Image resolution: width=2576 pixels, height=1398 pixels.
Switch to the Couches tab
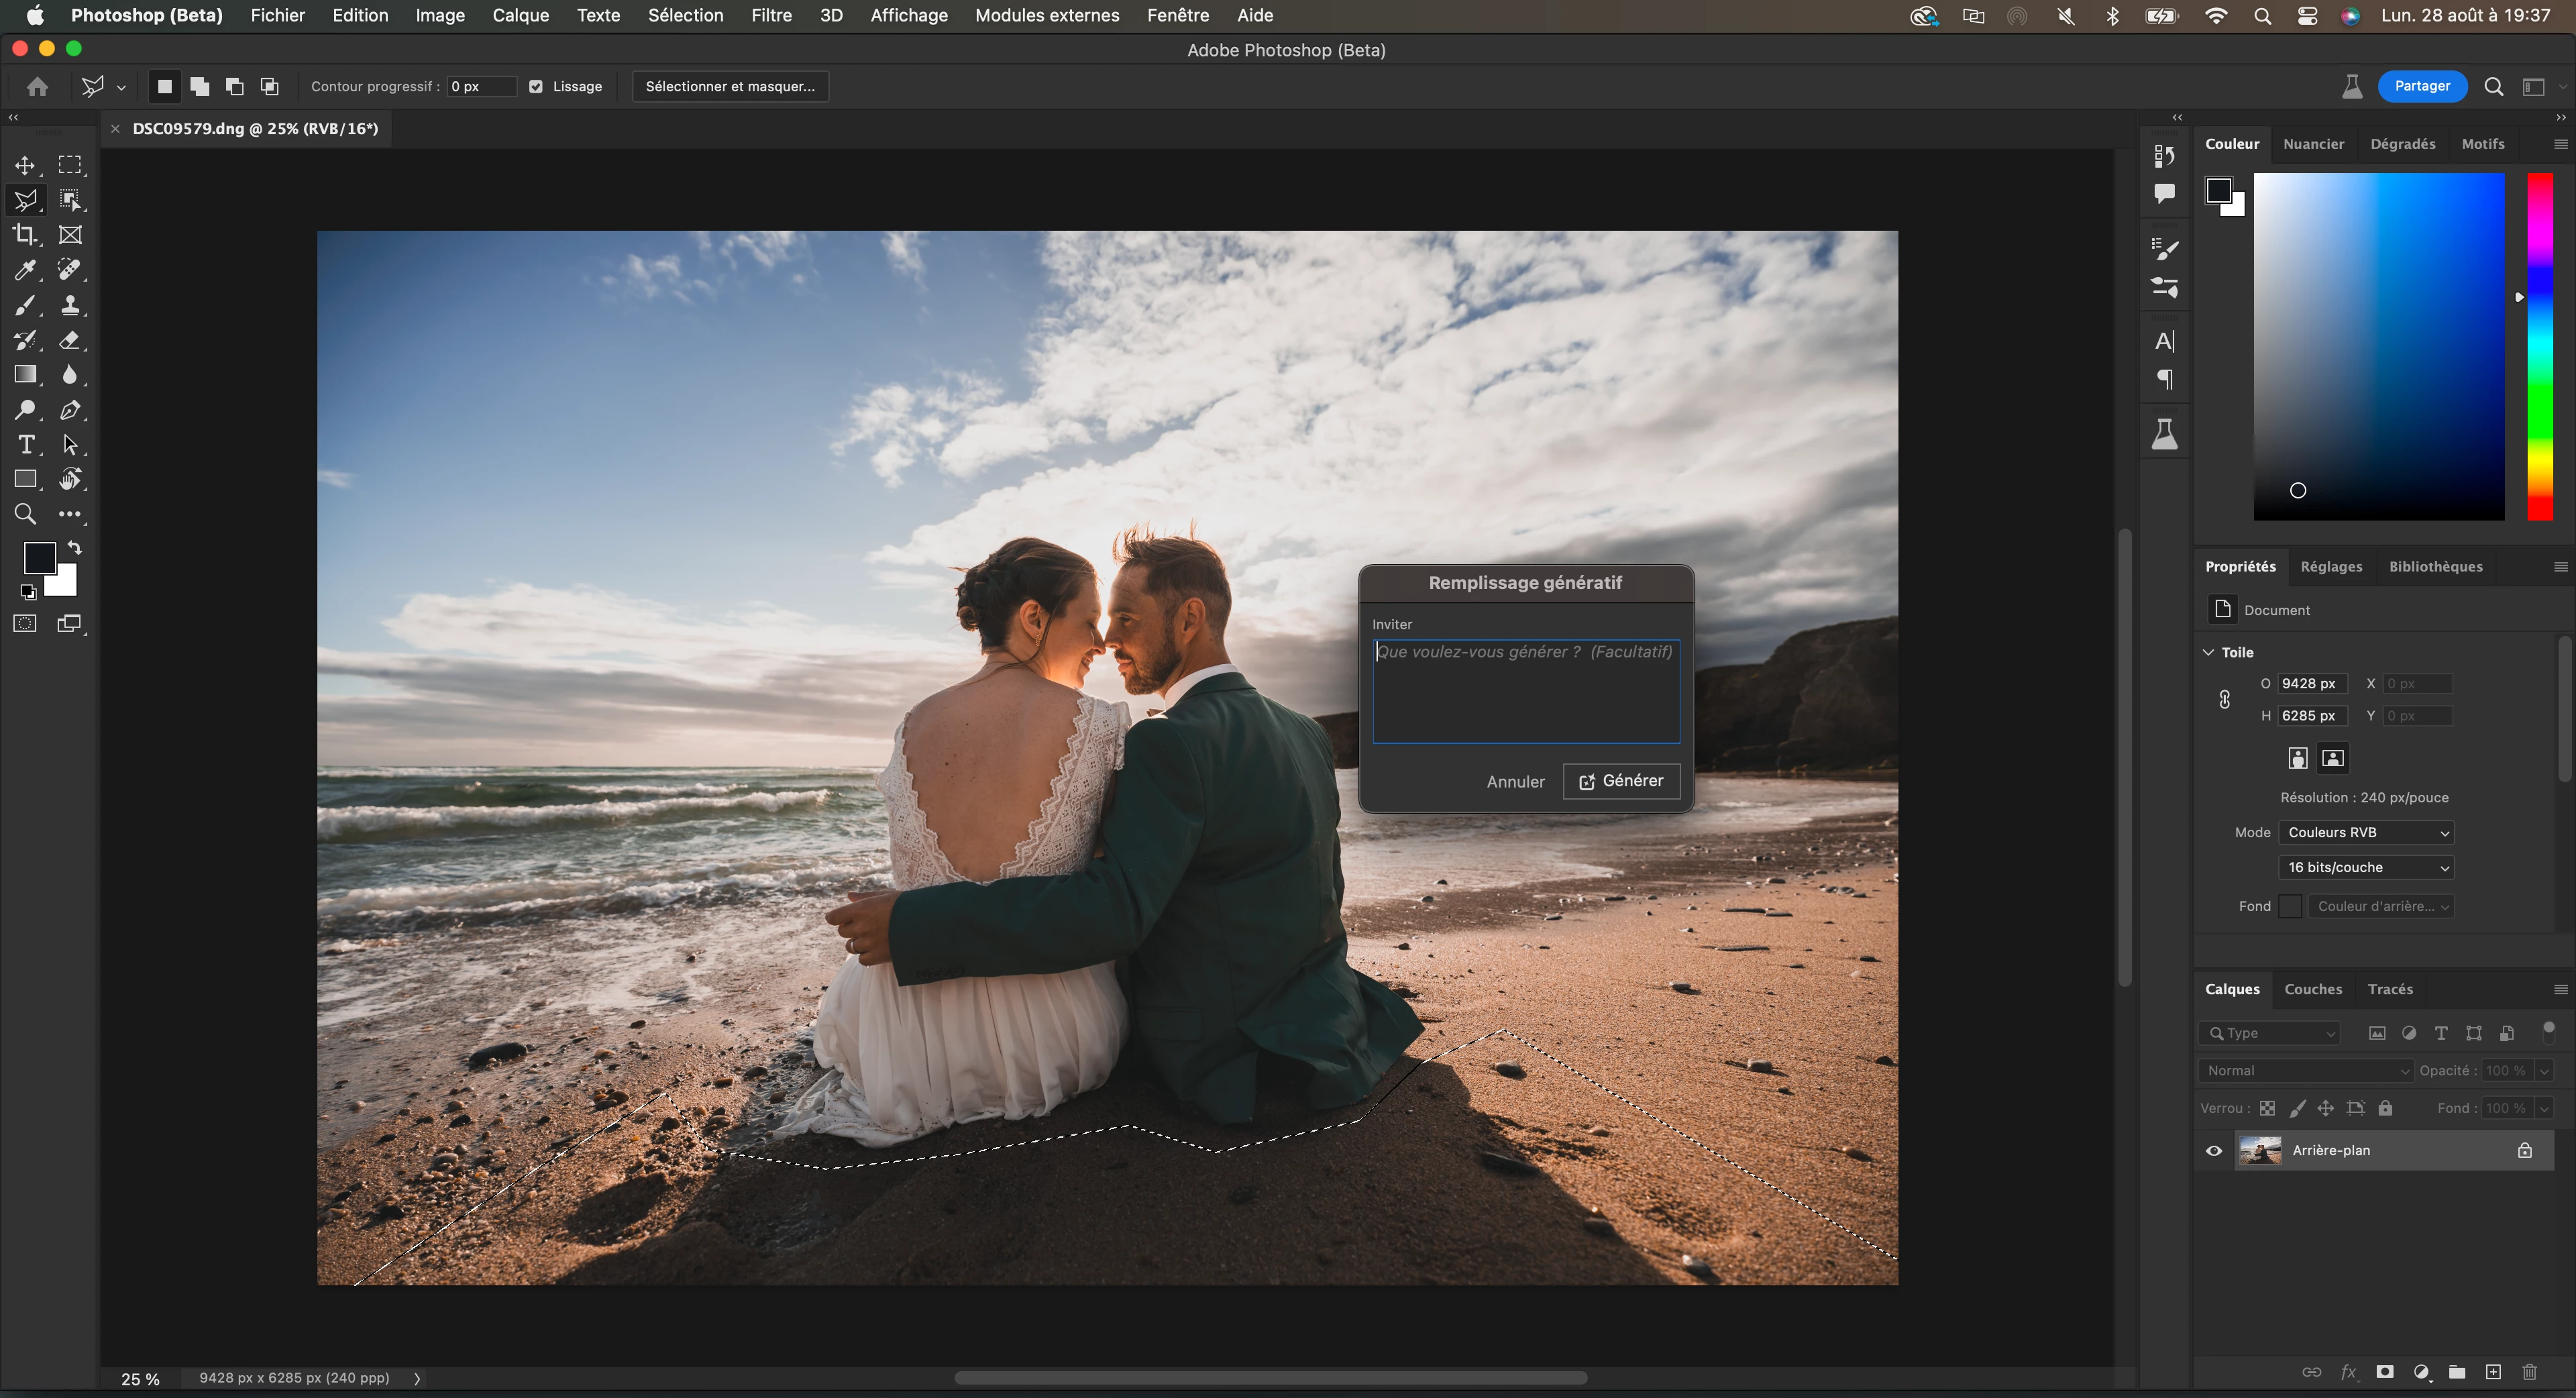tap(2313, 989)
